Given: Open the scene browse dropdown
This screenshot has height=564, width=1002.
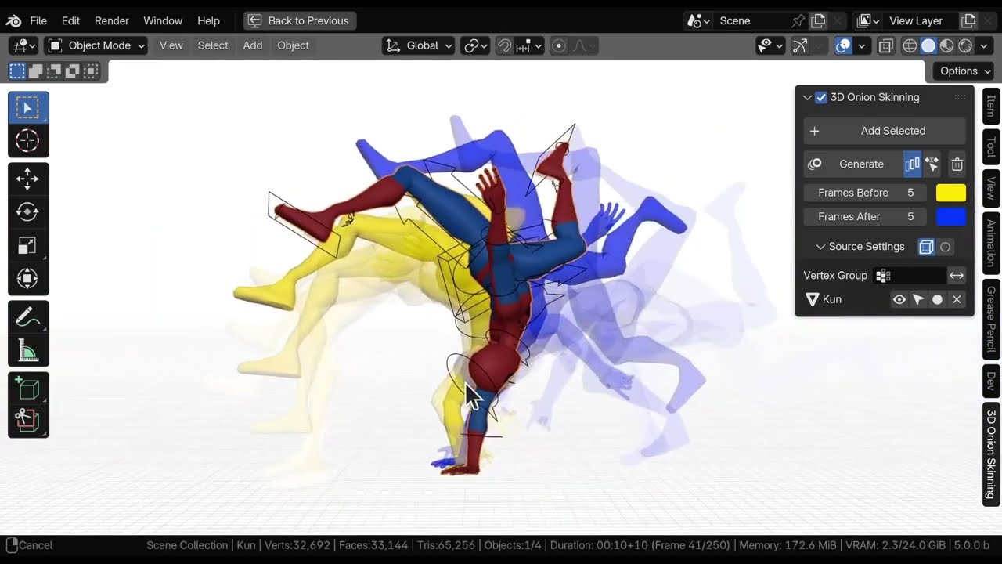Looking at the screenshot, I should [x=698, y=21].
